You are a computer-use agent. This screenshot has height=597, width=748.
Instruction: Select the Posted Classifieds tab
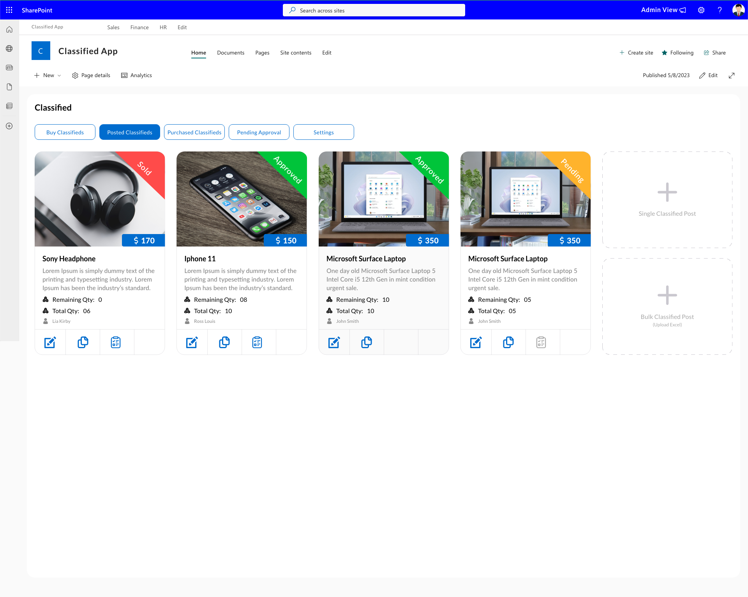[130, 132]
